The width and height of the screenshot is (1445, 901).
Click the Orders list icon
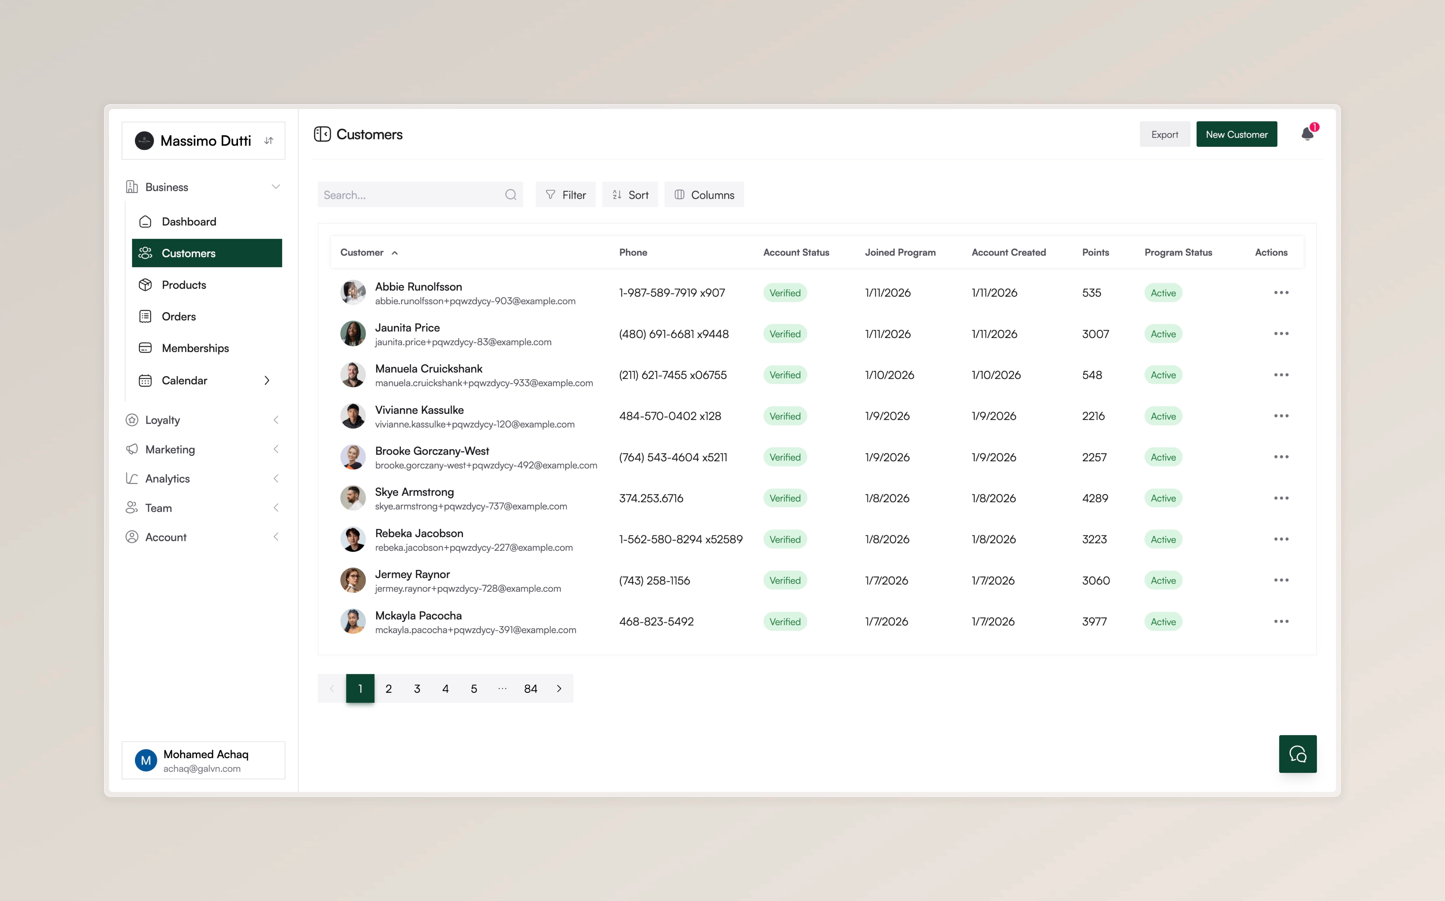tap(146, 316)
